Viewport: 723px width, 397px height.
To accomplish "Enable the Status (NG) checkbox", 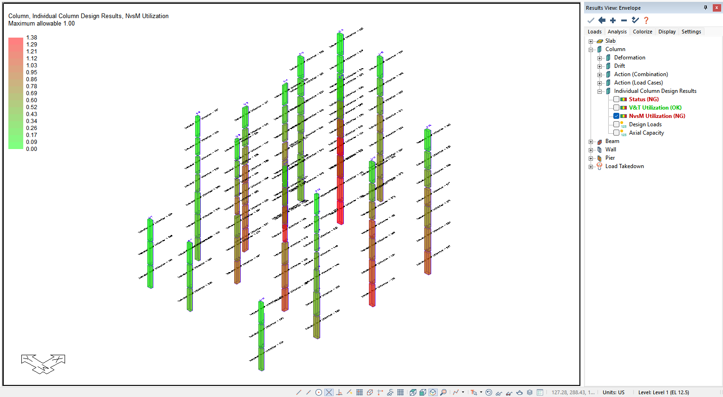I will click(616, 99).
